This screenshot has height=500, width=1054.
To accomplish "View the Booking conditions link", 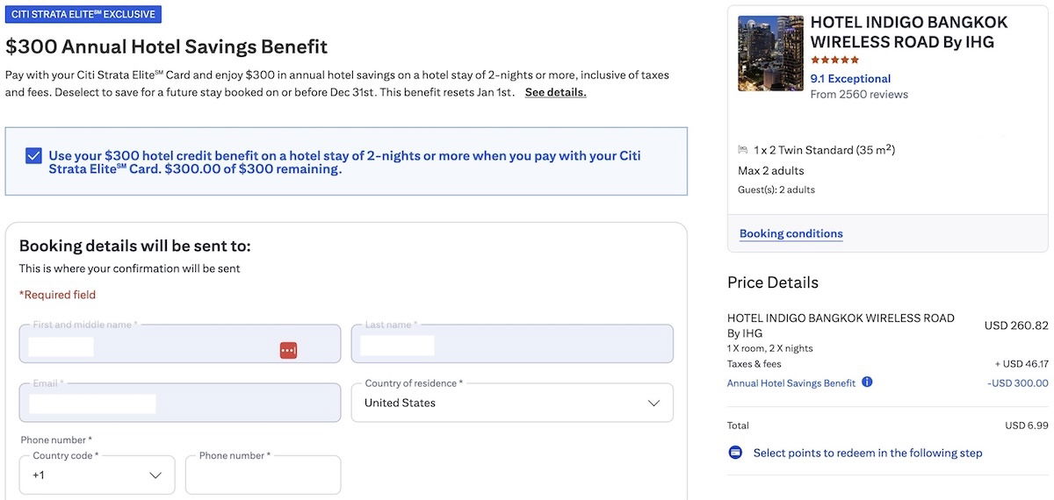I will (790, 233).
